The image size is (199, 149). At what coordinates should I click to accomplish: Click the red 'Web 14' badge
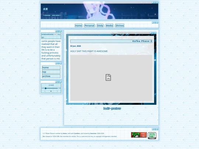click(139, 135)
